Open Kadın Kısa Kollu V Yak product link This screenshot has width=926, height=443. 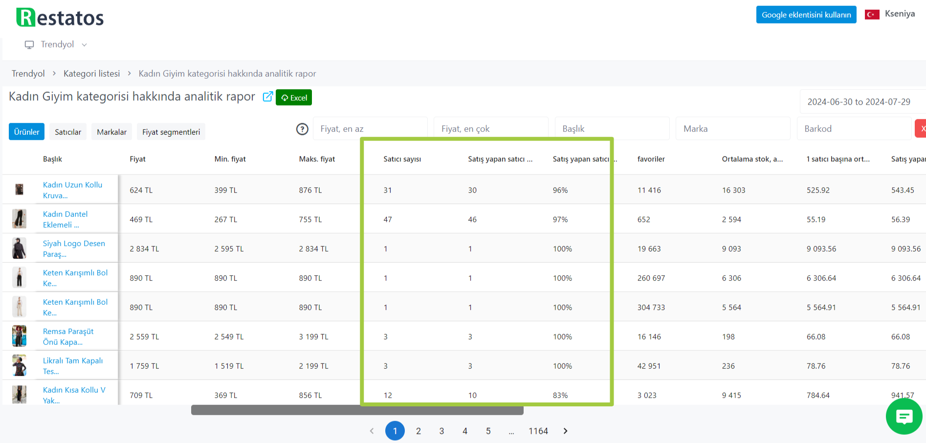[74, 395]
